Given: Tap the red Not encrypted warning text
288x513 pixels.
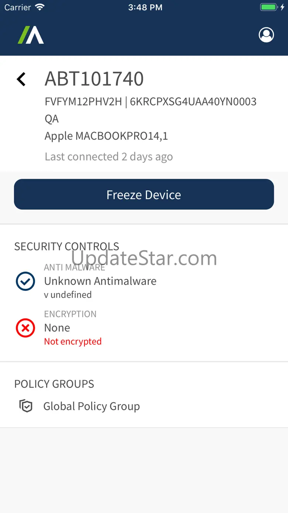Looking at the screenshot, I should [x=73, y=341].
